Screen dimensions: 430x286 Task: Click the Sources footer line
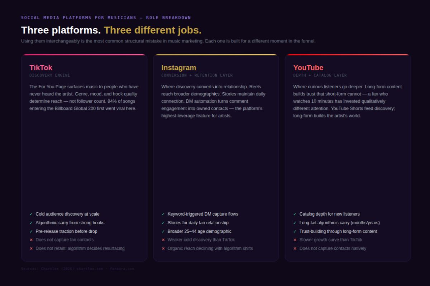click(78, 269)
